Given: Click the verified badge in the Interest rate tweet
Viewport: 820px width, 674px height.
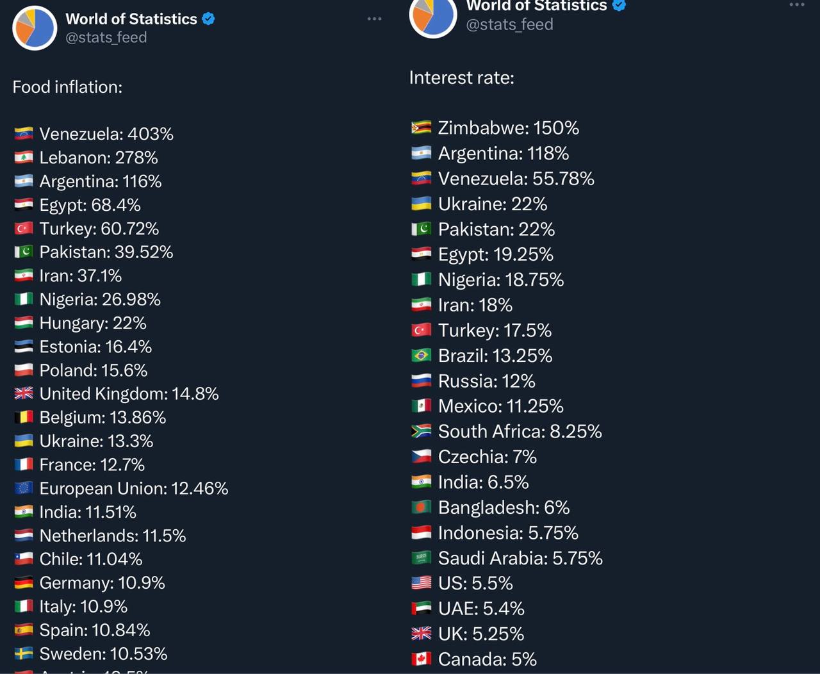Looking at the screenshot, I should [619, 6].
